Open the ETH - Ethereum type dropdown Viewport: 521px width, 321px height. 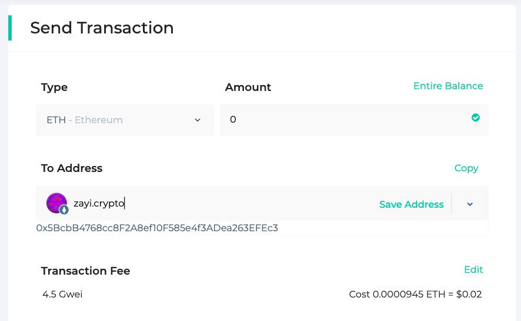coord(125,120)
